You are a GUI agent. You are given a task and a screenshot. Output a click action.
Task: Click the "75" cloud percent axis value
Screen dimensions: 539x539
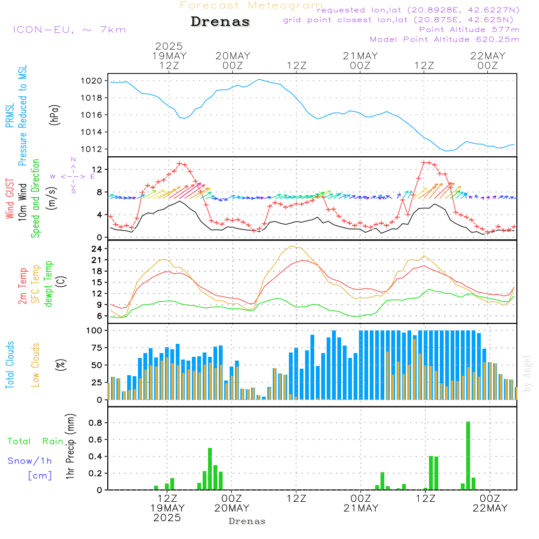(97, 348)
